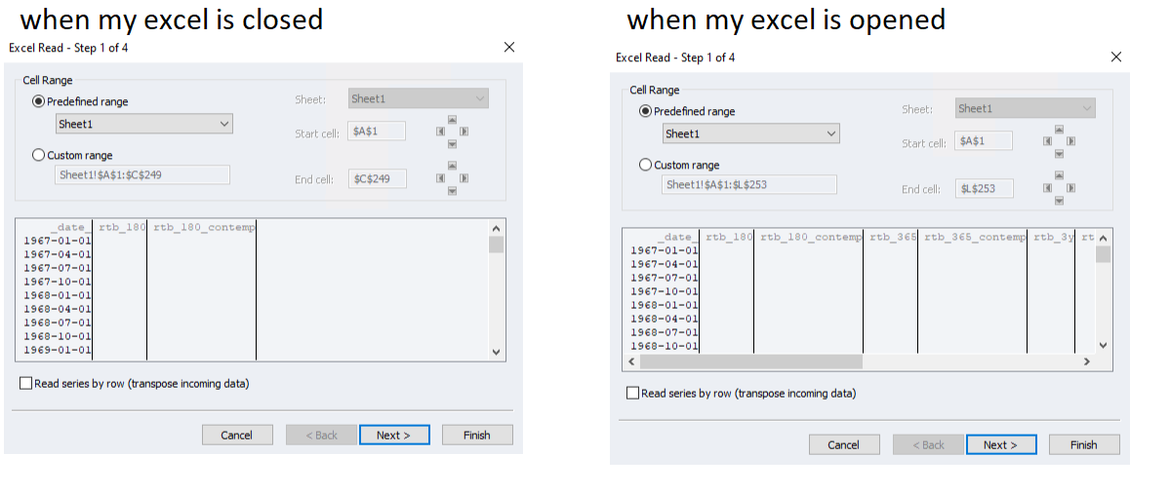Click Finish in the opened-Excel dialog
The height and width of the screenshot is (493, 1170).
click(x=1084, y=444)
